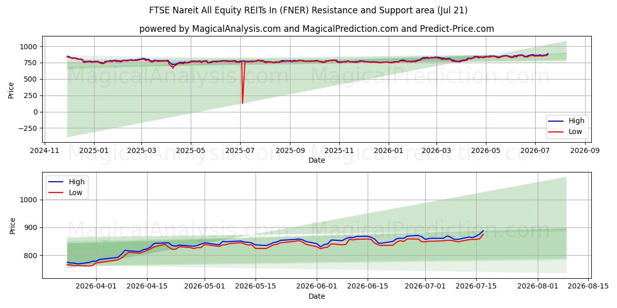The height and width of the screenshot is (308, 617).
Task: Click 'High' in the bottom chart legend
Action: click(77, 182)
